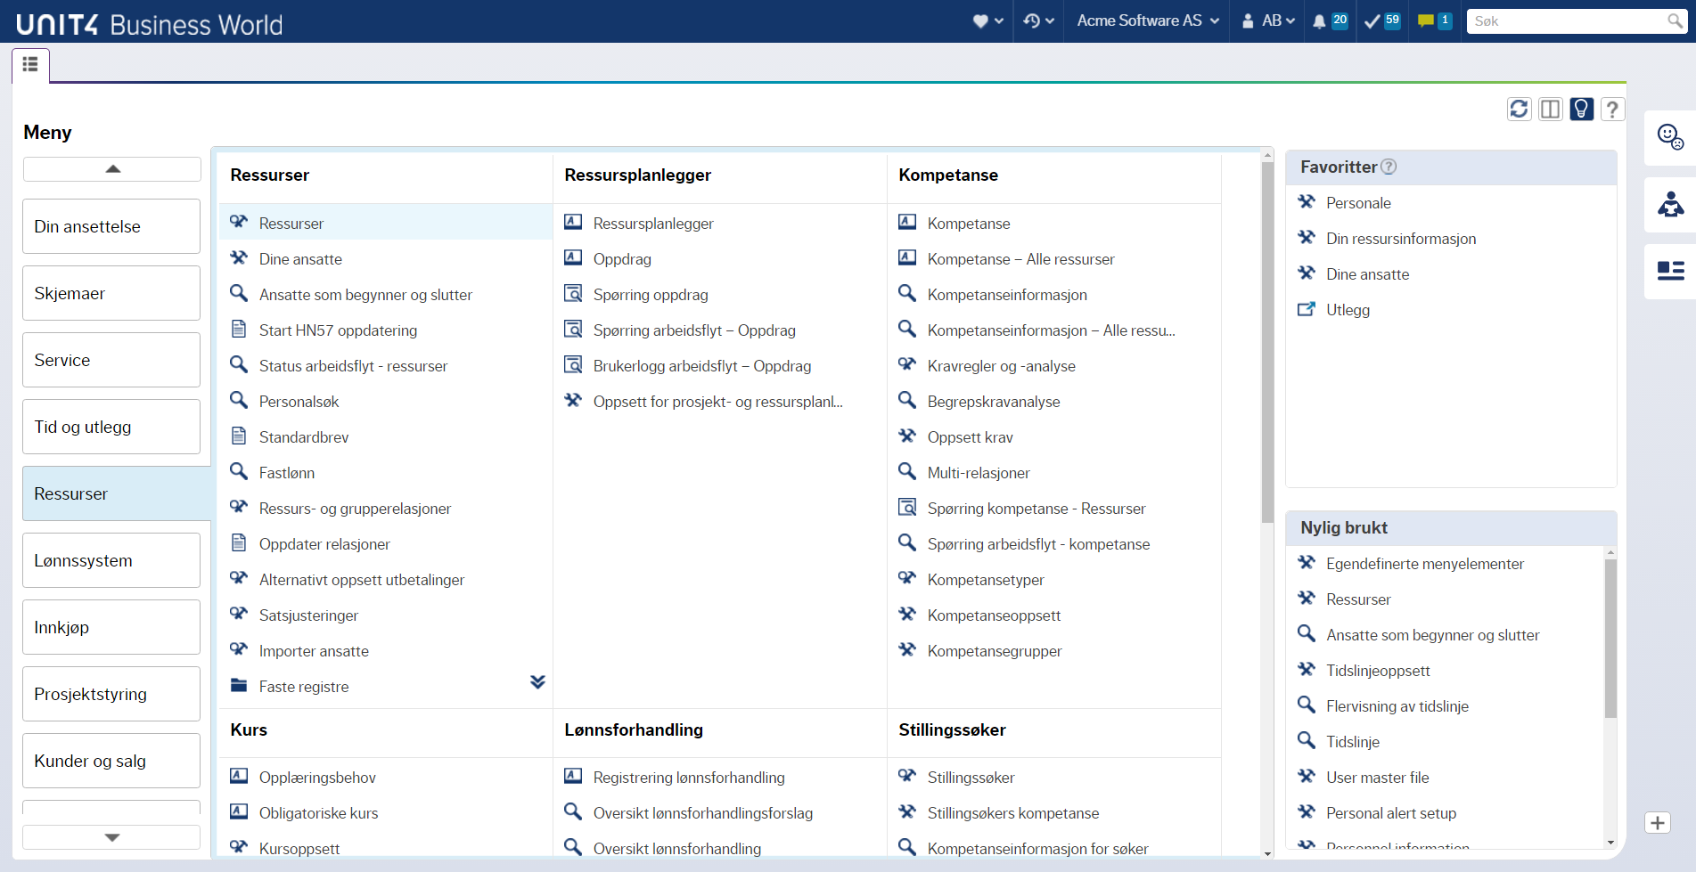Click the screen icon beside Ressursplanlegger
The image size is (1696, 872).
pyautogui.click(x=573, y=222)
